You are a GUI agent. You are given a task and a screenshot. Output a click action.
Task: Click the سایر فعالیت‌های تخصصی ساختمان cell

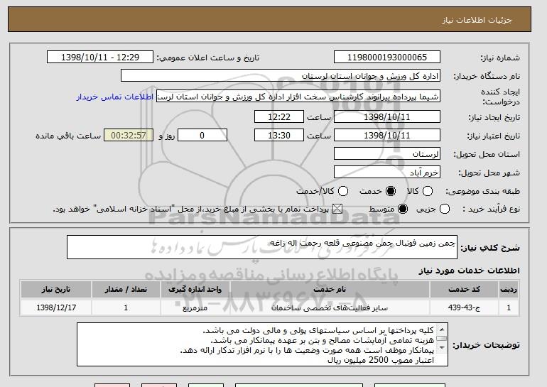(330, 308)
